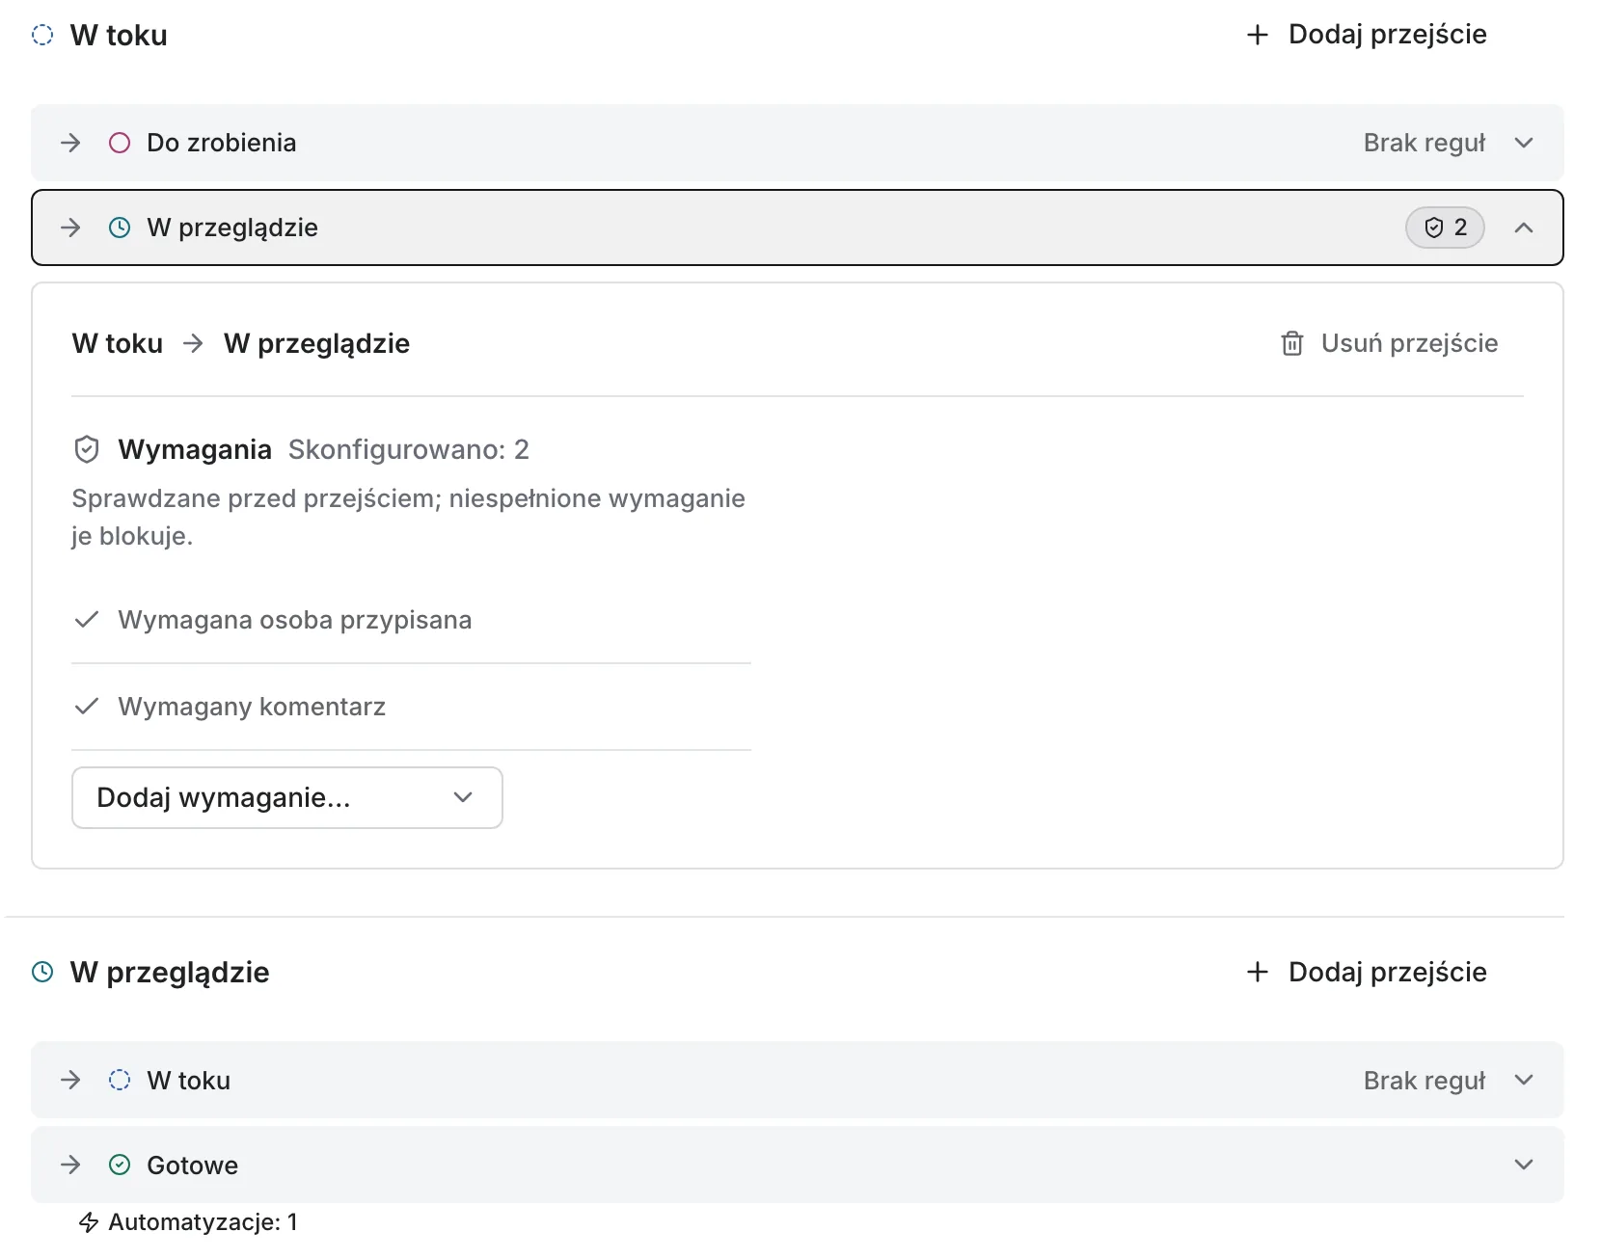Image resolution: width=1601 pixels, height=1259 pixels.
Task: Click the shield badge showing 2 requirements
Action: pos(1445,228)
